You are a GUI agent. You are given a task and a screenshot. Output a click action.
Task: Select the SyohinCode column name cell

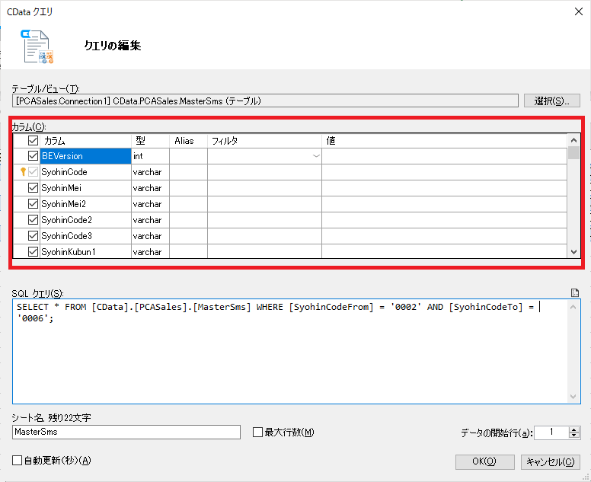point(85,172)
